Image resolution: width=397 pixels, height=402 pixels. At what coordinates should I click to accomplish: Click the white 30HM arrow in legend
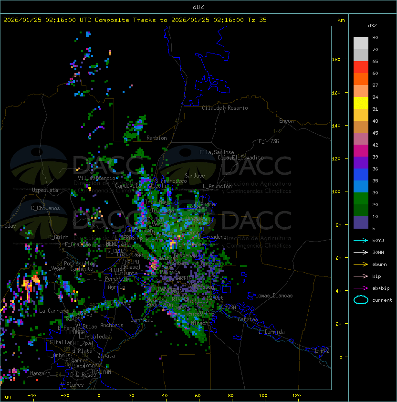coord(361,252)
